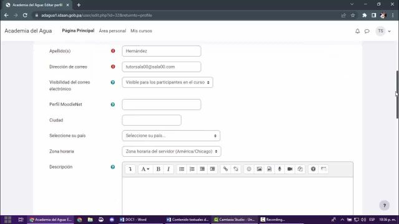Open the email visibility dropdown
Image resolution: width=399 pixels, height=224 pixels.
(168, 82)
